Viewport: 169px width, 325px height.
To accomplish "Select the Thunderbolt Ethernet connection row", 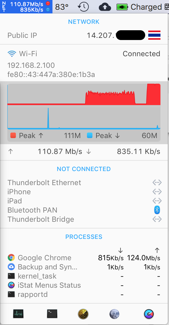I will (84, 183).
